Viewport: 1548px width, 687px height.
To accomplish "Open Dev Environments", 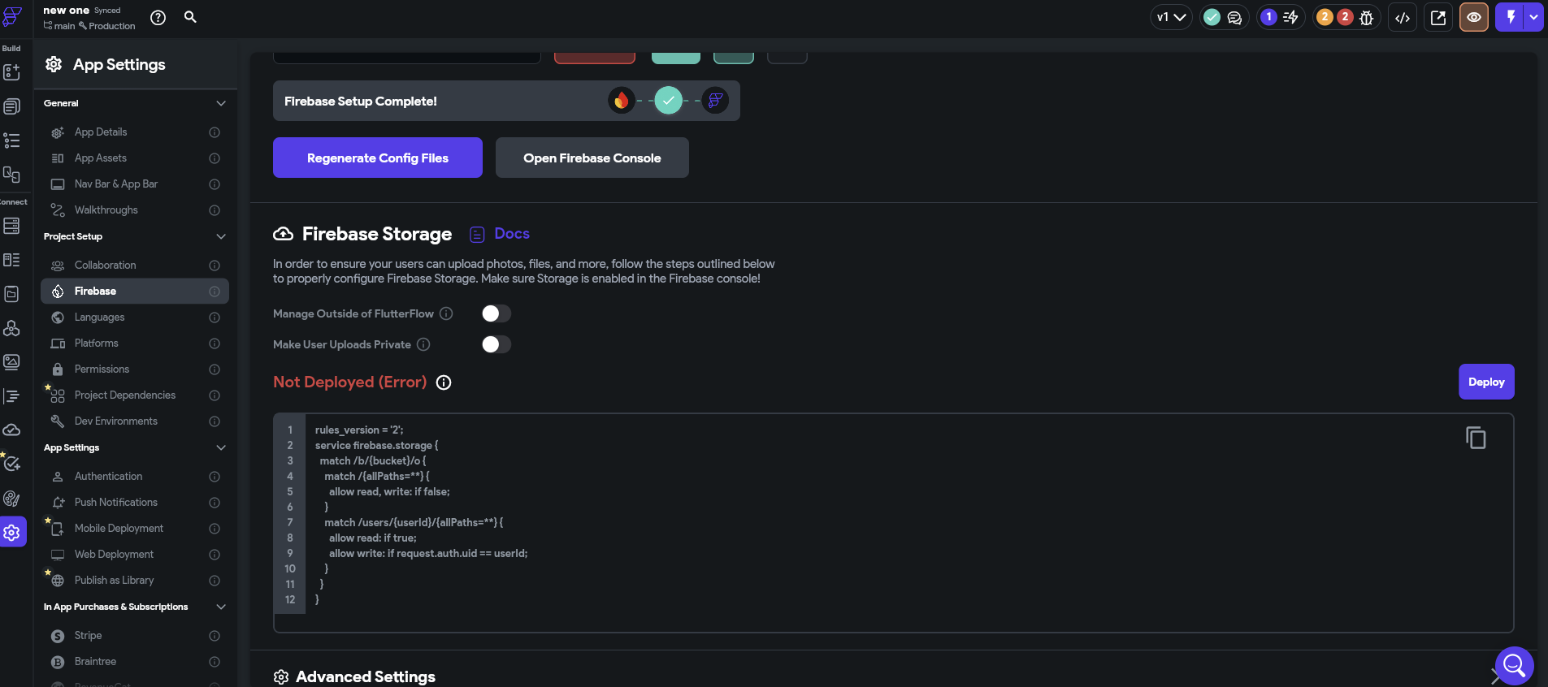I will [135, 421].
